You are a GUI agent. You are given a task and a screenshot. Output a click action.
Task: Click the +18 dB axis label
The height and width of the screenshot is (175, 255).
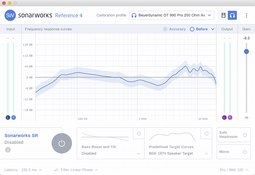[x=28, y=45]
